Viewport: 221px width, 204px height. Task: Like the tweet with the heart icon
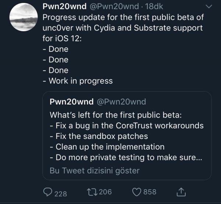(x=137, y=192)
